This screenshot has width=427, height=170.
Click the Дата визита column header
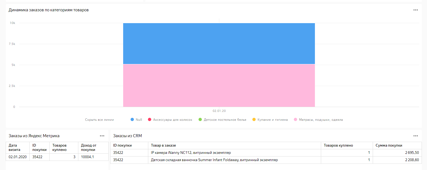(x=18, y=148)
